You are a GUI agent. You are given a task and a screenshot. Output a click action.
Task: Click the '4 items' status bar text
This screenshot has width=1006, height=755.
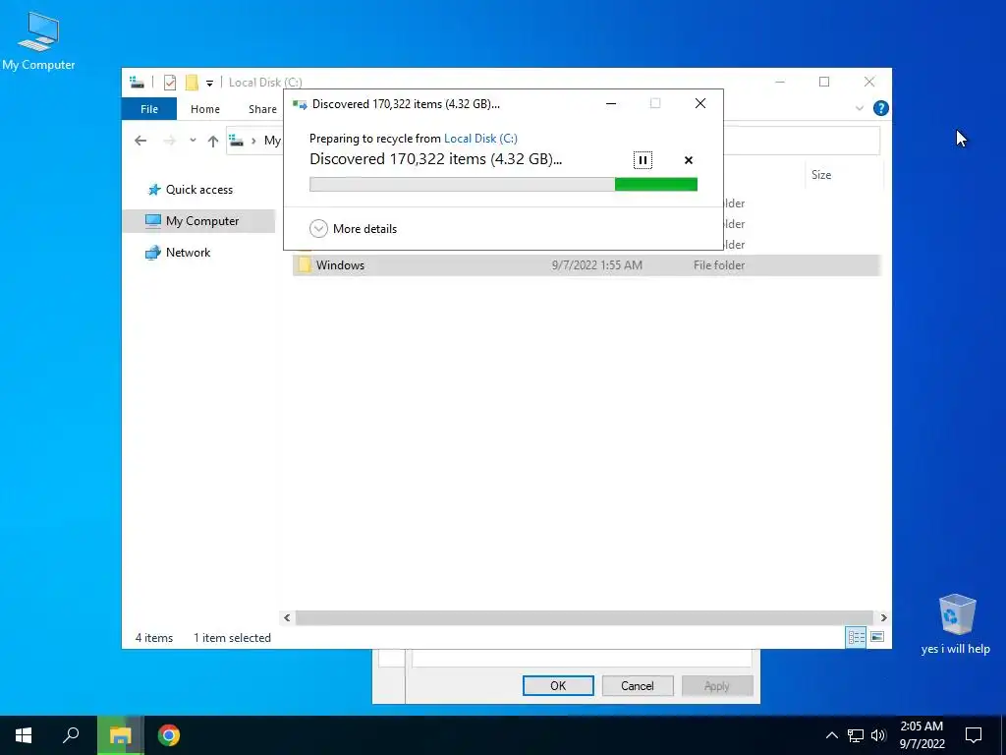pyautogui.click(x=154, y=637)
